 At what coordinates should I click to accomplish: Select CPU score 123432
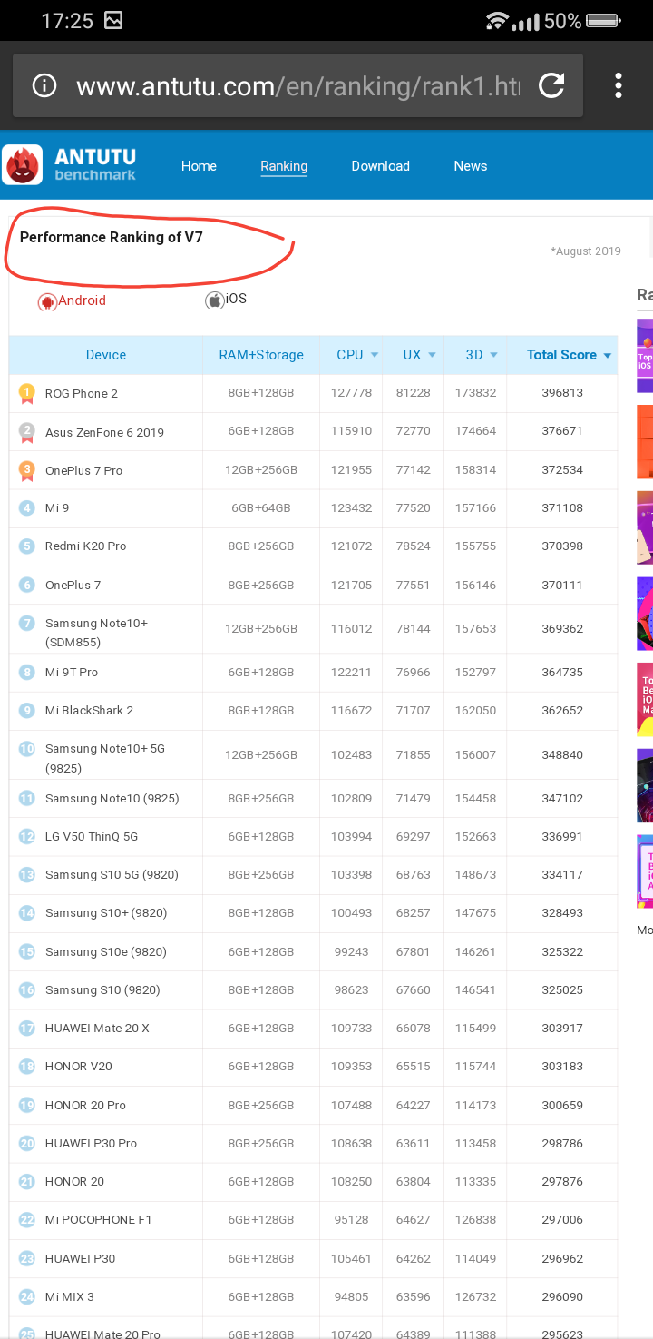pyautogui.click(x=351, y=508)
